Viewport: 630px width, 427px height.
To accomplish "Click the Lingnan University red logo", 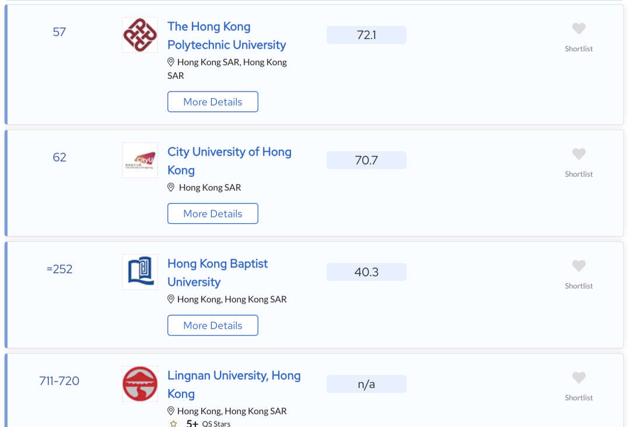I will click(x=140, y=384).
